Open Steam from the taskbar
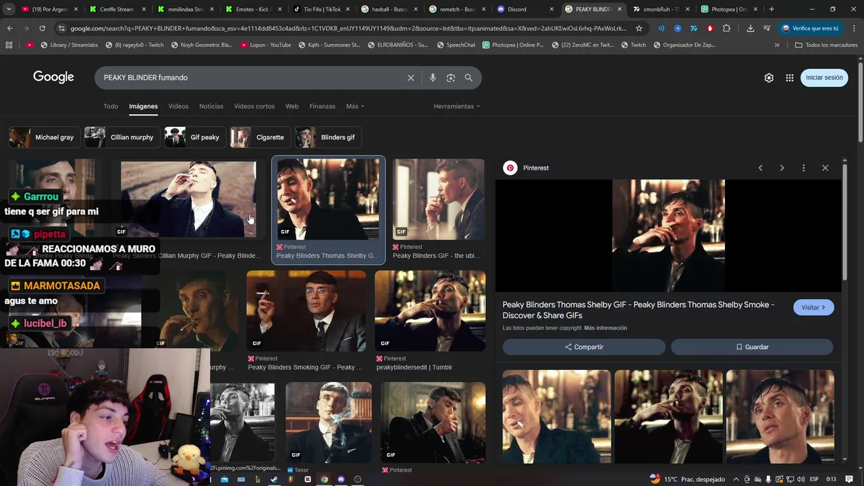This screenshot has width=864, height=486. 274,479
